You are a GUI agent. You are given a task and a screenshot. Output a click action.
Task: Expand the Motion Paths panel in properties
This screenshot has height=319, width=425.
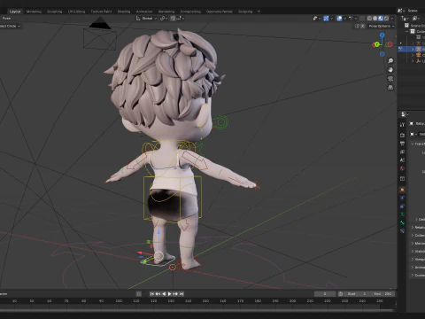pos(413,243)
